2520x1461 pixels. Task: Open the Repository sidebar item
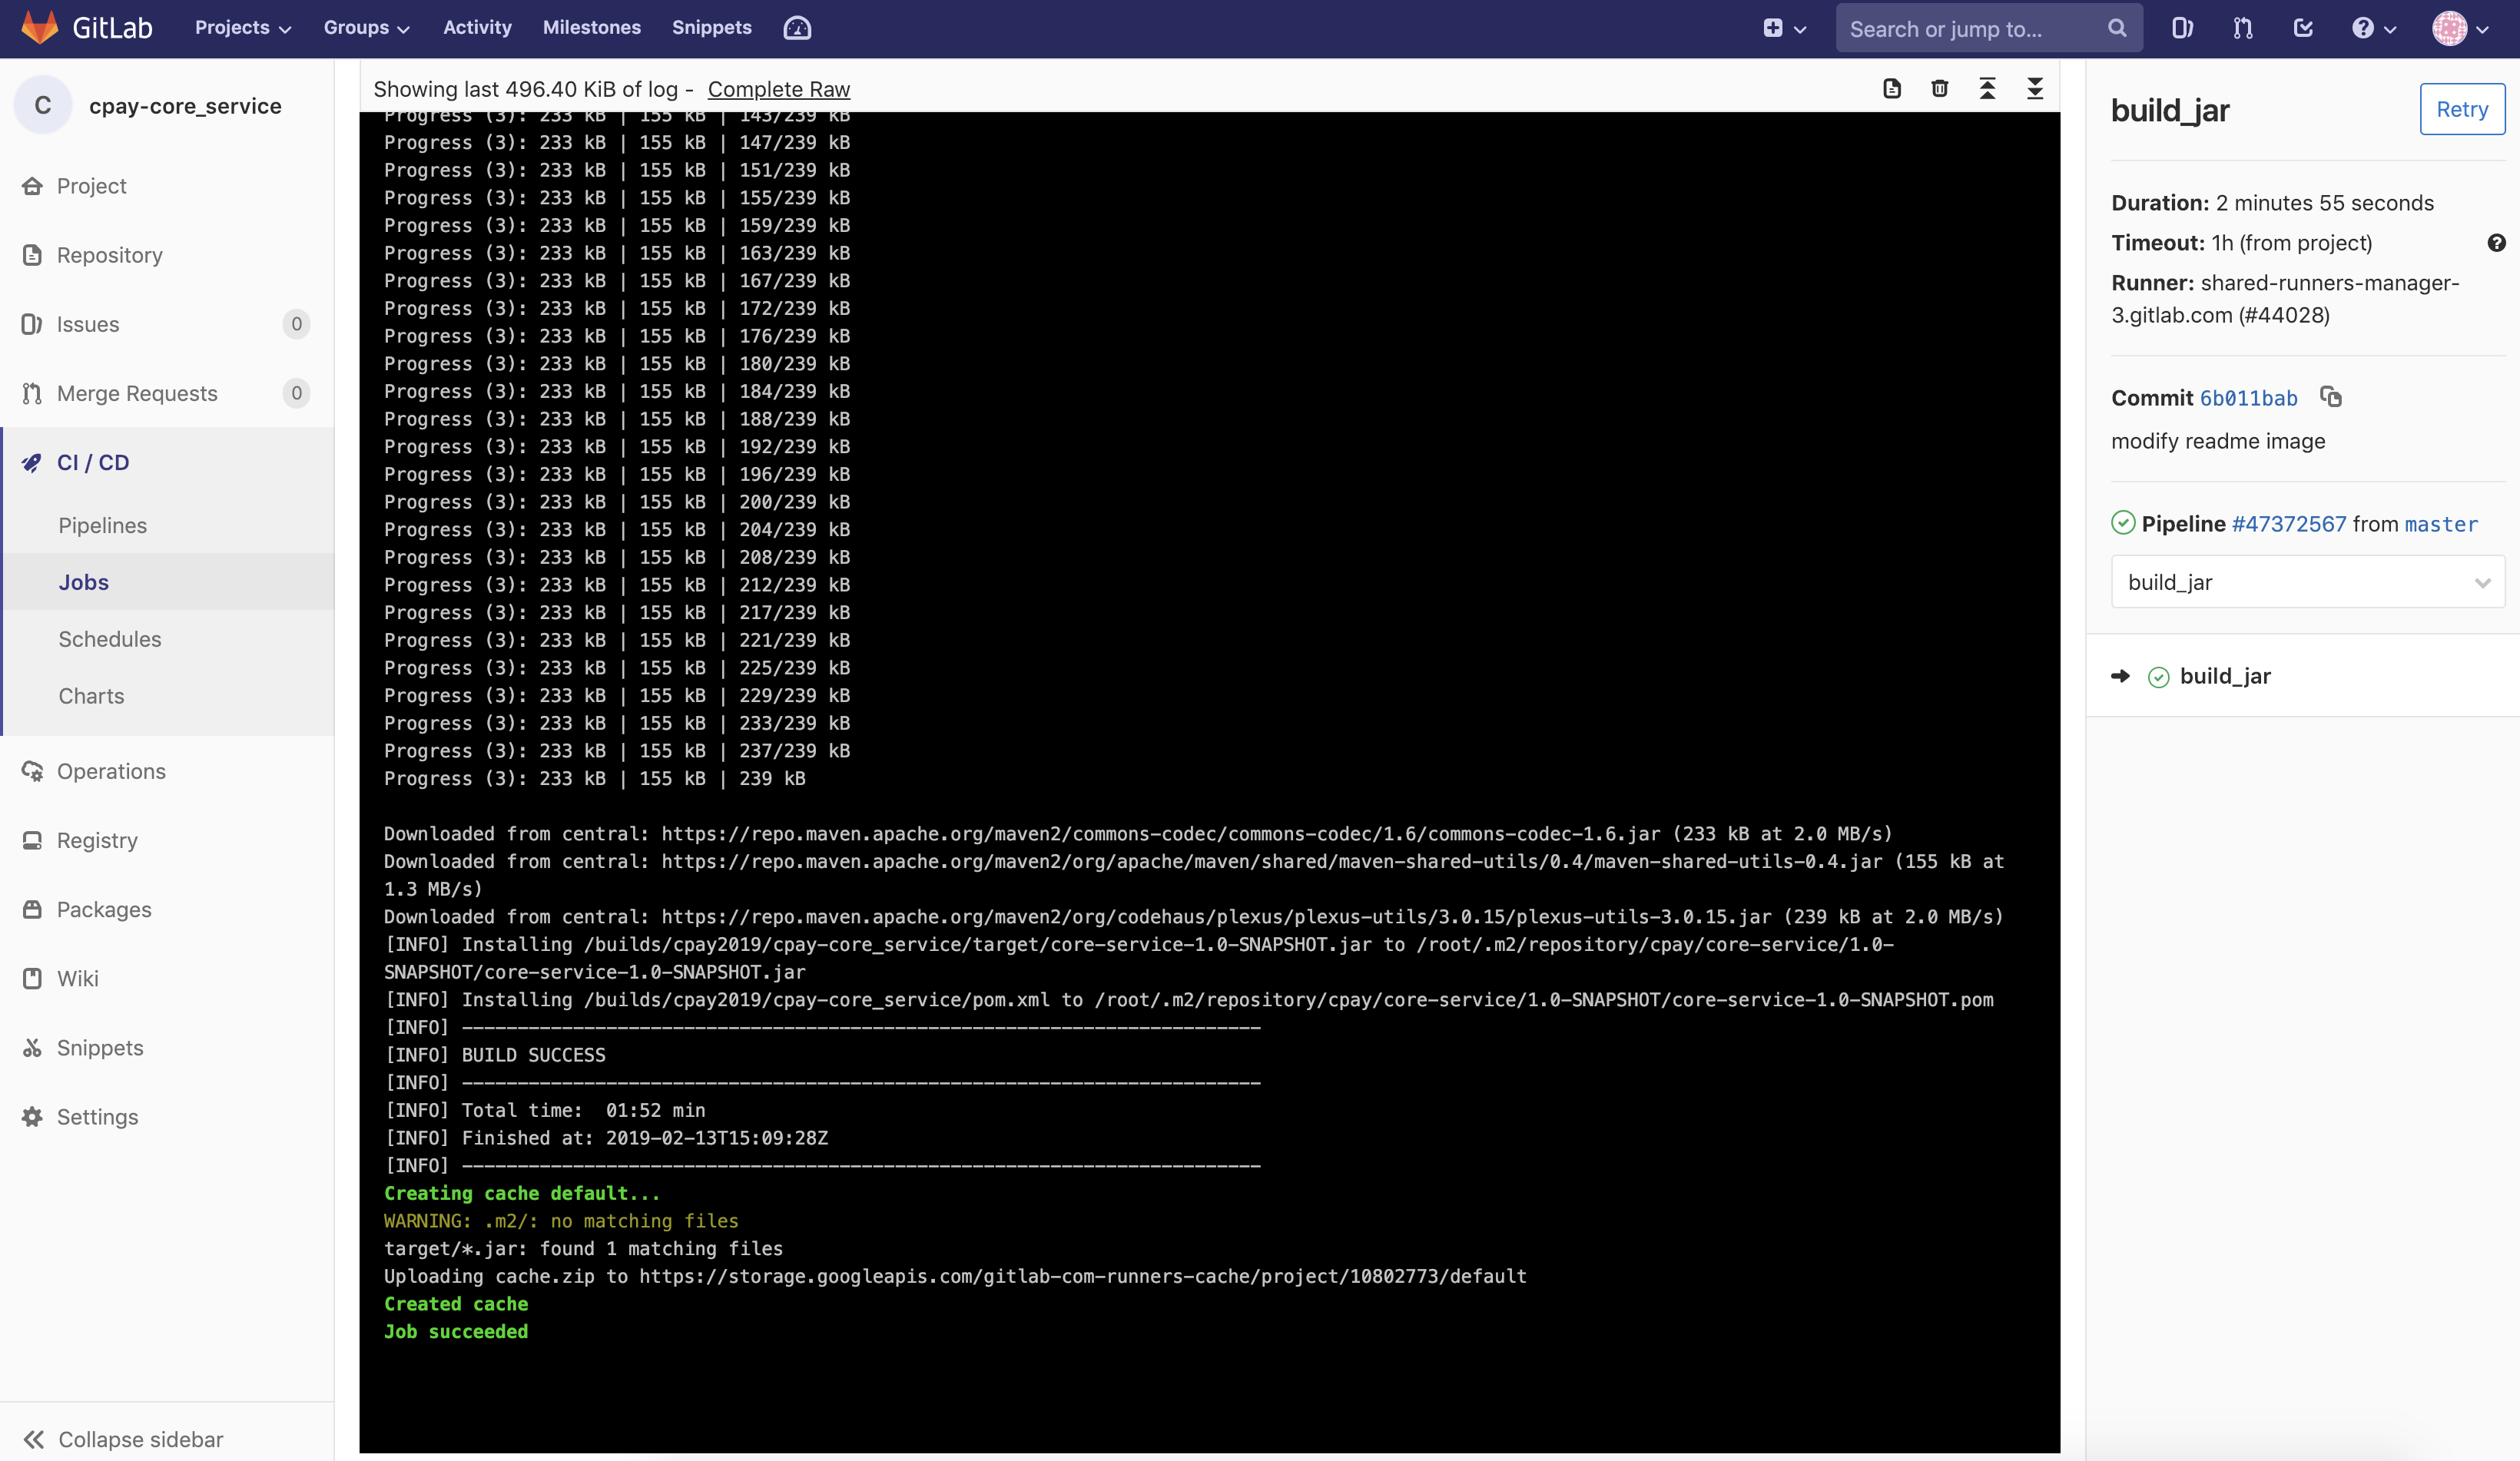click(x=109, y=255)
